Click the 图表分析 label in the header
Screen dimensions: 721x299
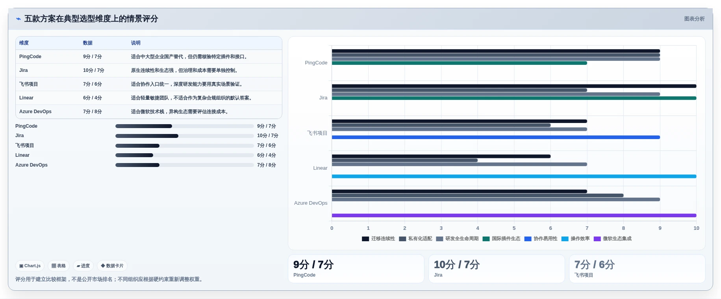point(694,19)
